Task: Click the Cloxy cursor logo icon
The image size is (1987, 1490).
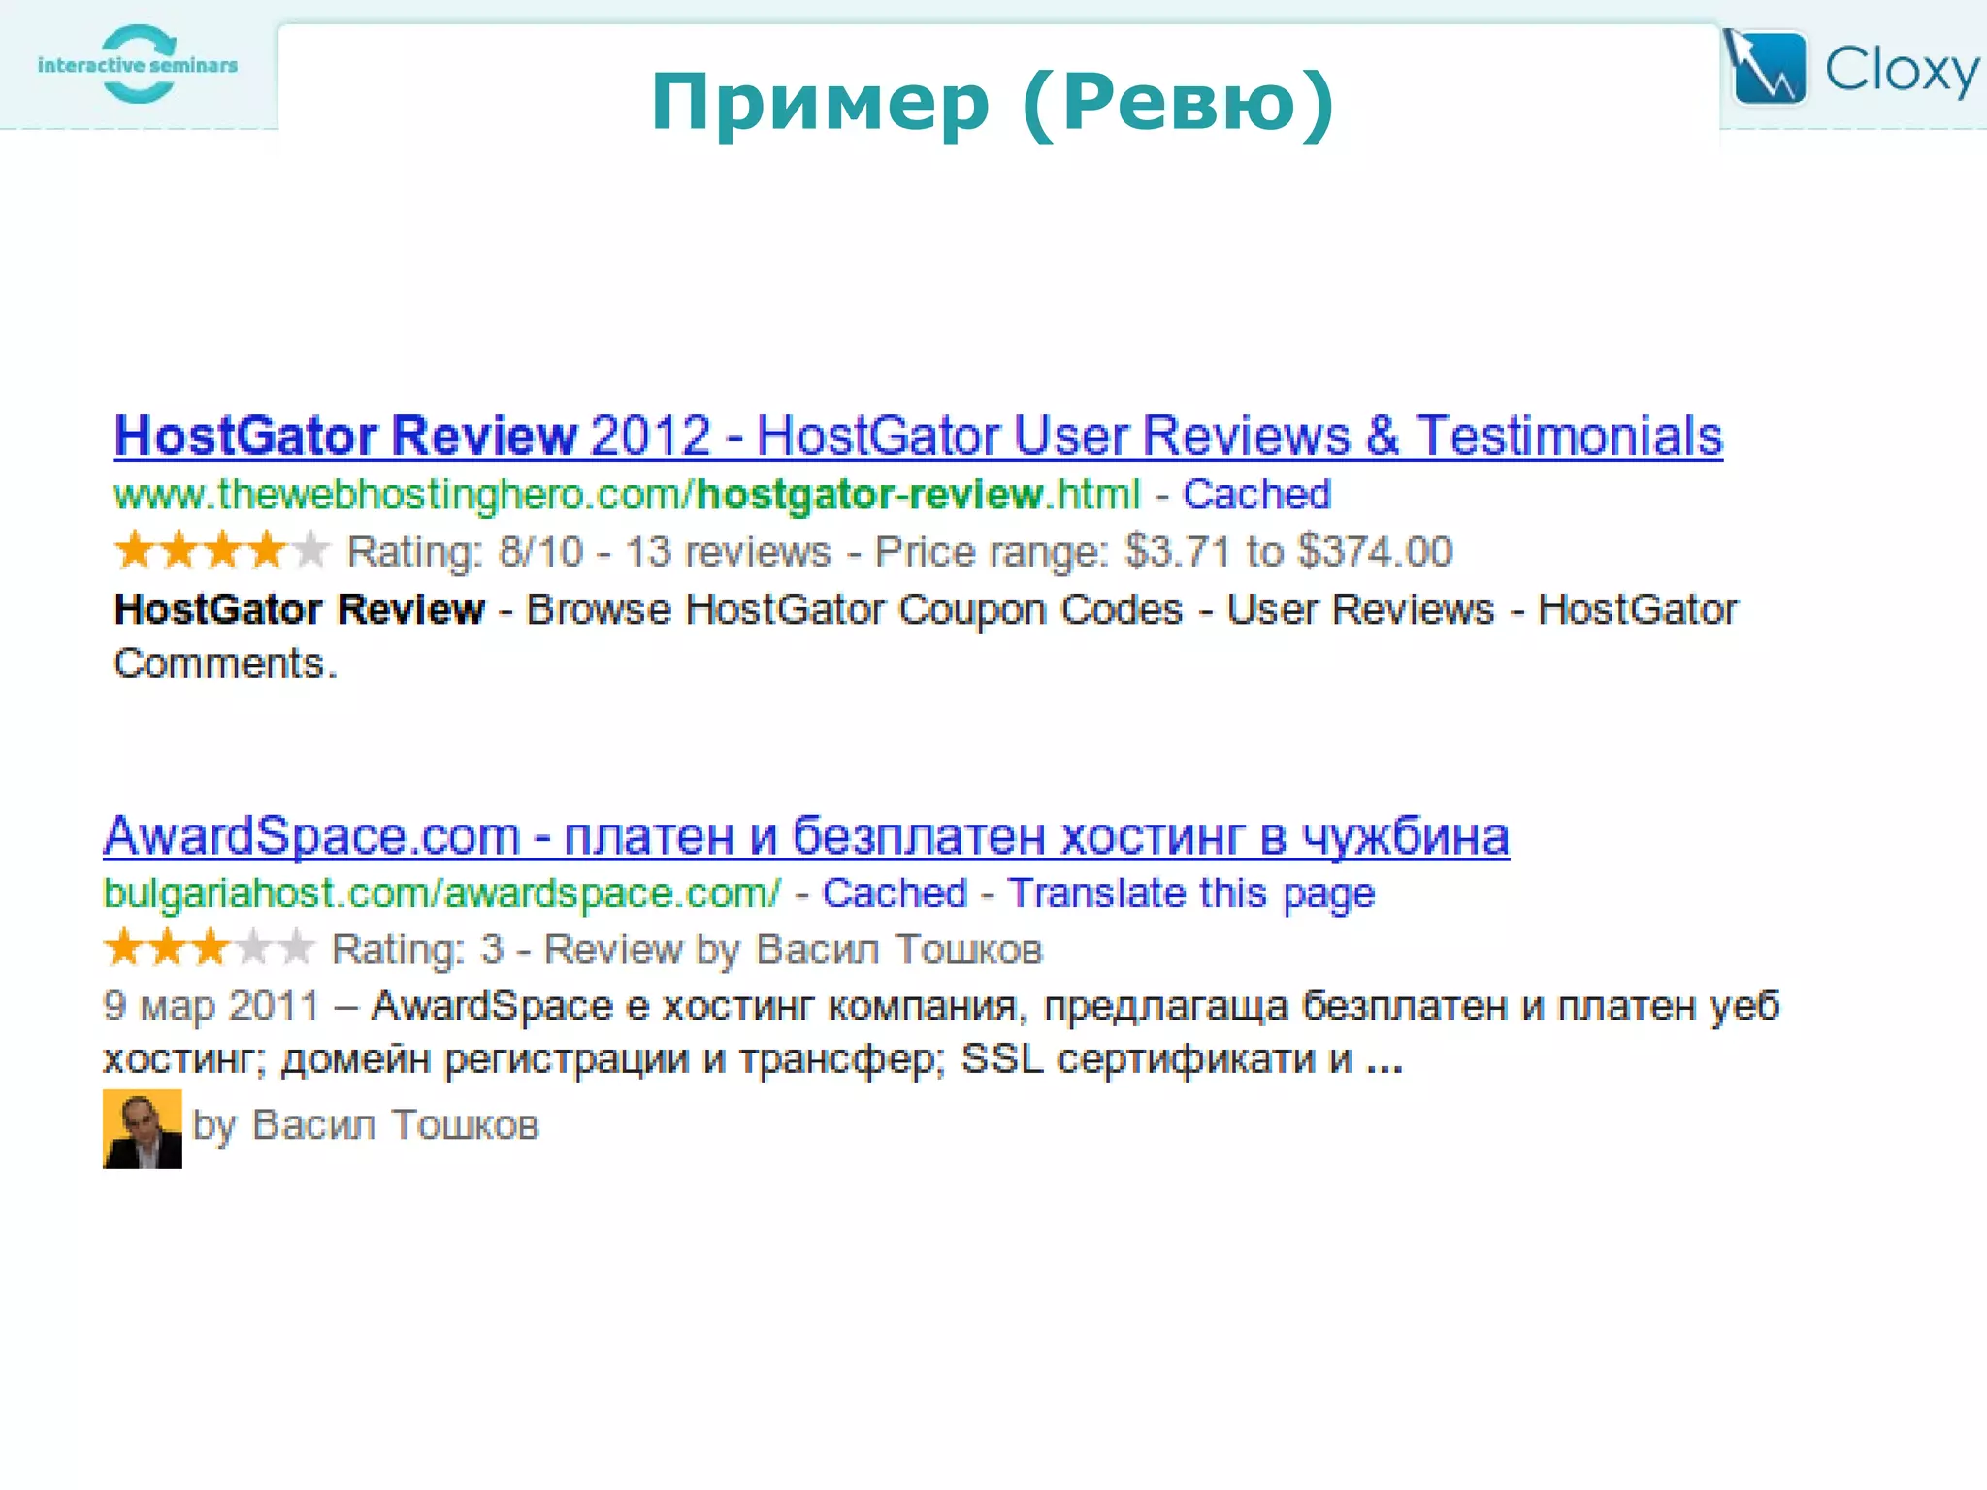Action: [1765, 66]
